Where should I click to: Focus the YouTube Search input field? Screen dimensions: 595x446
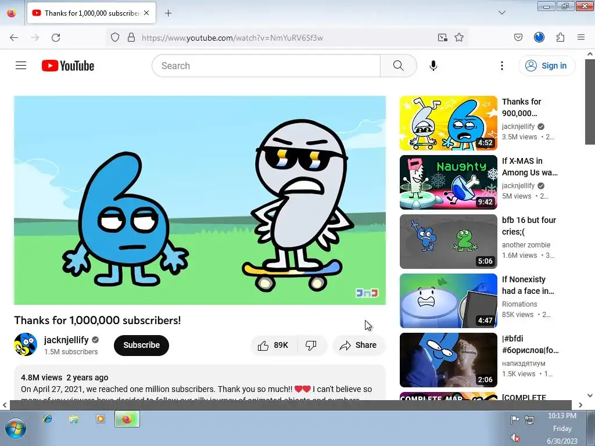coord(266,66)
